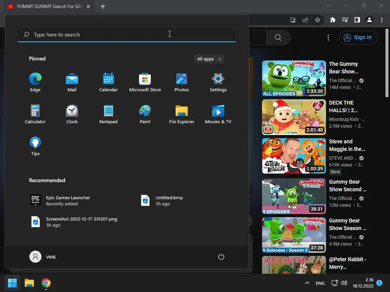This screenshot has height=292, width=390.
Task: Open Gummy Bear Show Season 2 thumbnail
Action: tap(294, 235)
